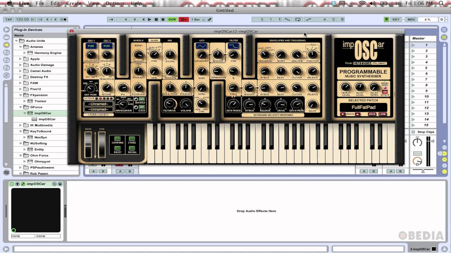Screen dimensions: 451x253
Task: Click the impOSCar device wrench icon
Action: point(23,184)
